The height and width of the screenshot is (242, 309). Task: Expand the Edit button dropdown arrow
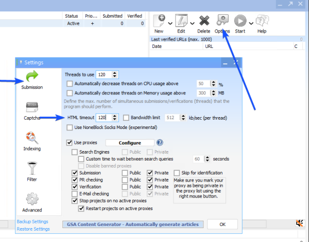coord(192,22)
